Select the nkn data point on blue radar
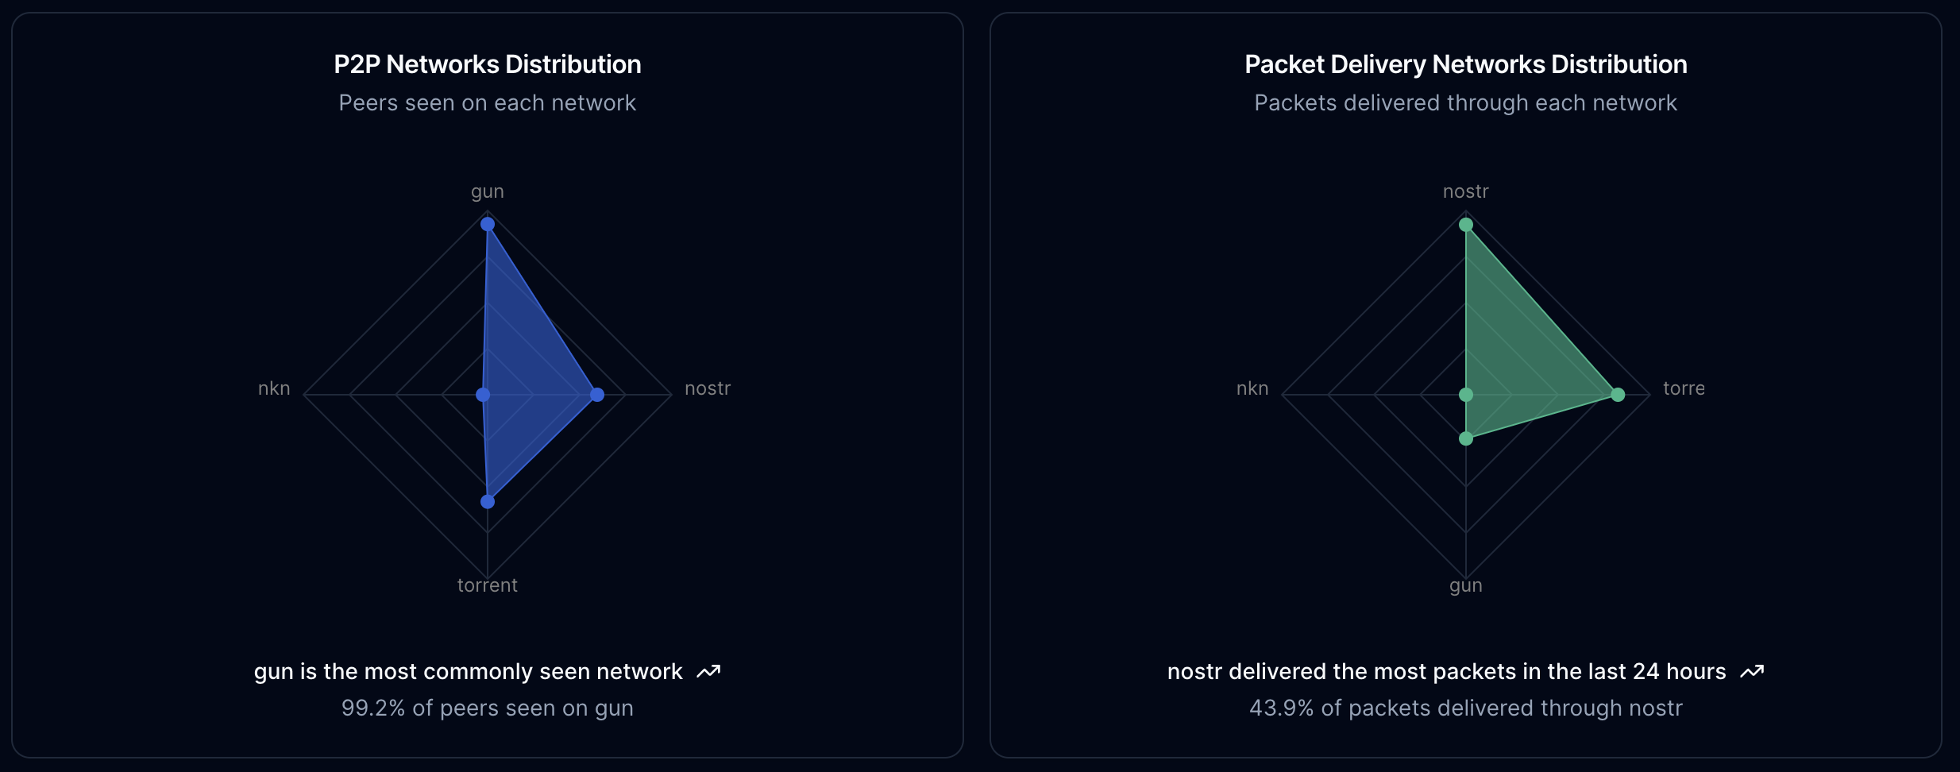The image size is (1960, 772). click(x=483, y=395)
